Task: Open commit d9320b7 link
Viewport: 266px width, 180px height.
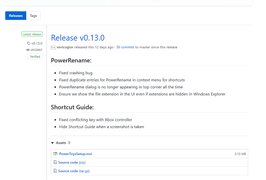Action: click(36, 50)
